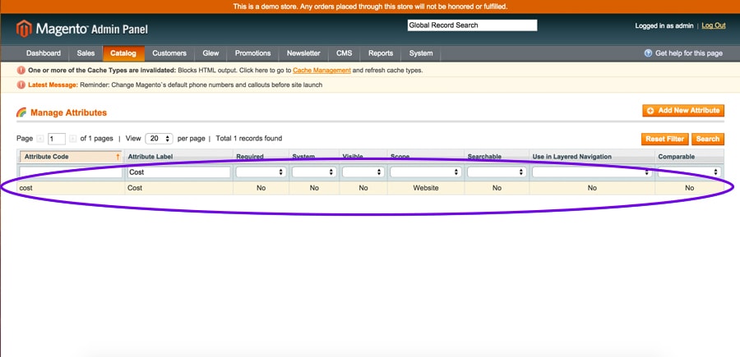Image resolution: width=740 pixels, height=357 pixels.
Task: Click the Search button
Action: pos(707,139)
